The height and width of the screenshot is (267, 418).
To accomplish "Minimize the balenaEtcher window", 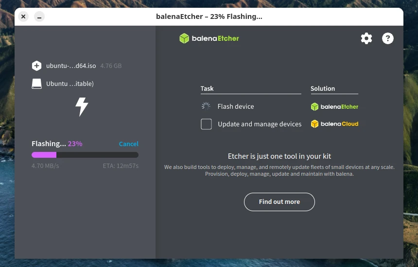I will click(x=39, y=17).
